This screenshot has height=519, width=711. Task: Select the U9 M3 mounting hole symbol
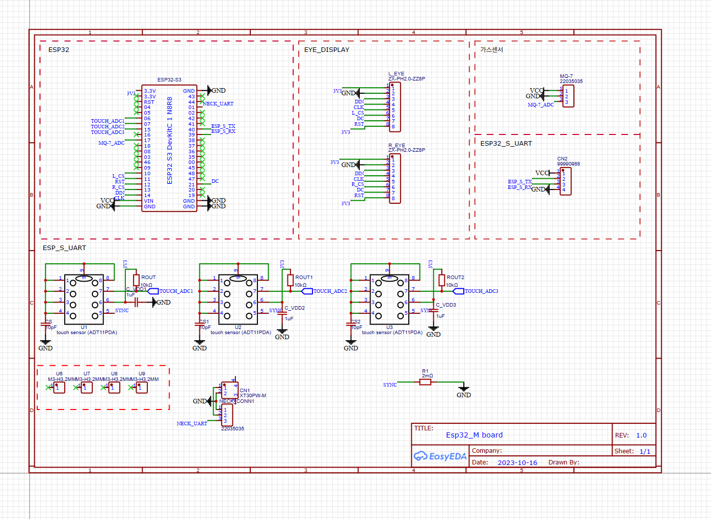coord(142,388)
